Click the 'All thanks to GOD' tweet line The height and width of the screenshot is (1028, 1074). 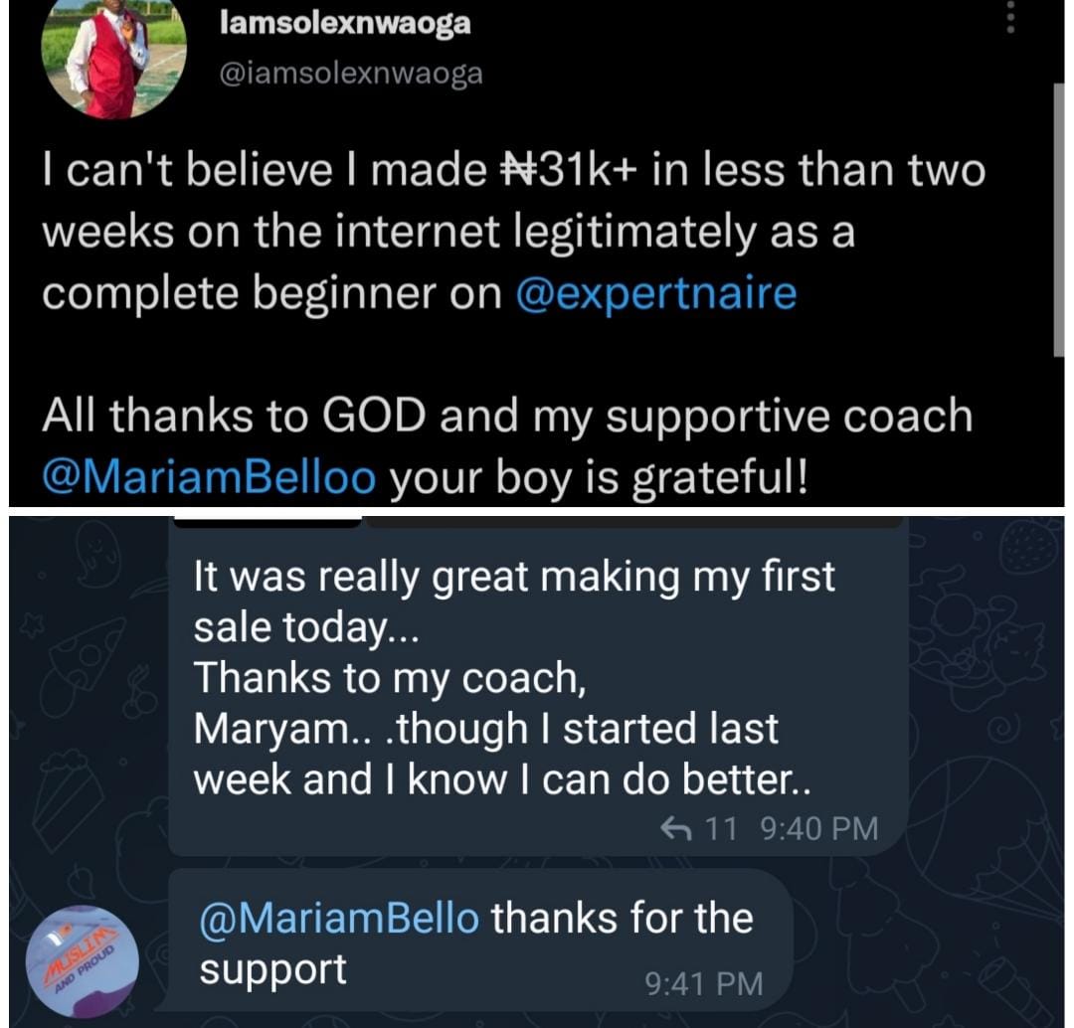(507, 415)
